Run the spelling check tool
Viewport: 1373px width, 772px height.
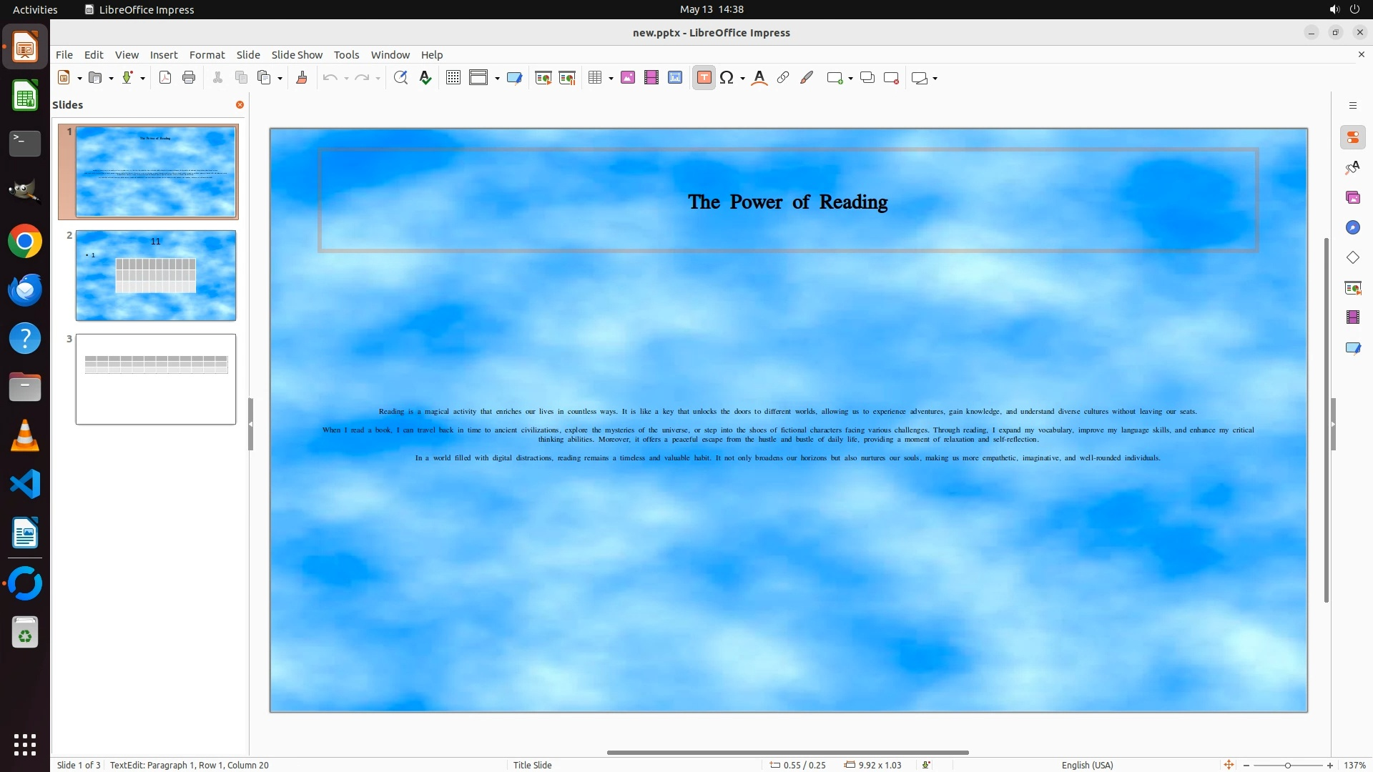click(425, 78)
